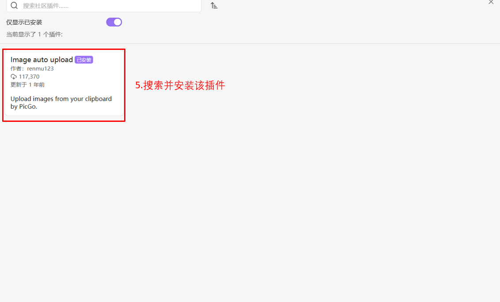Click the 仅显示已安装 label text
Image resolution: width=500 pixels, height=302 pixels.
24,23
